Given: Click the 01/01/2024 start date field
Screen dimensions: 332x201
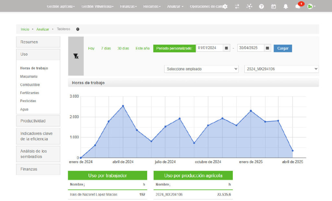Looking at the screenshot, I should (209, 48).
